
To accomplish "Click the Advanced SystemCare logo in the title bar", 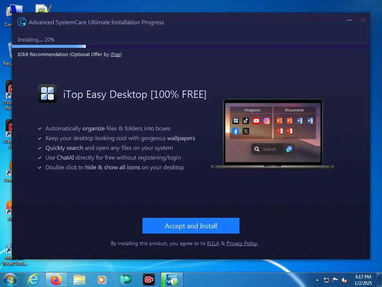I will [x=22, y=22].
